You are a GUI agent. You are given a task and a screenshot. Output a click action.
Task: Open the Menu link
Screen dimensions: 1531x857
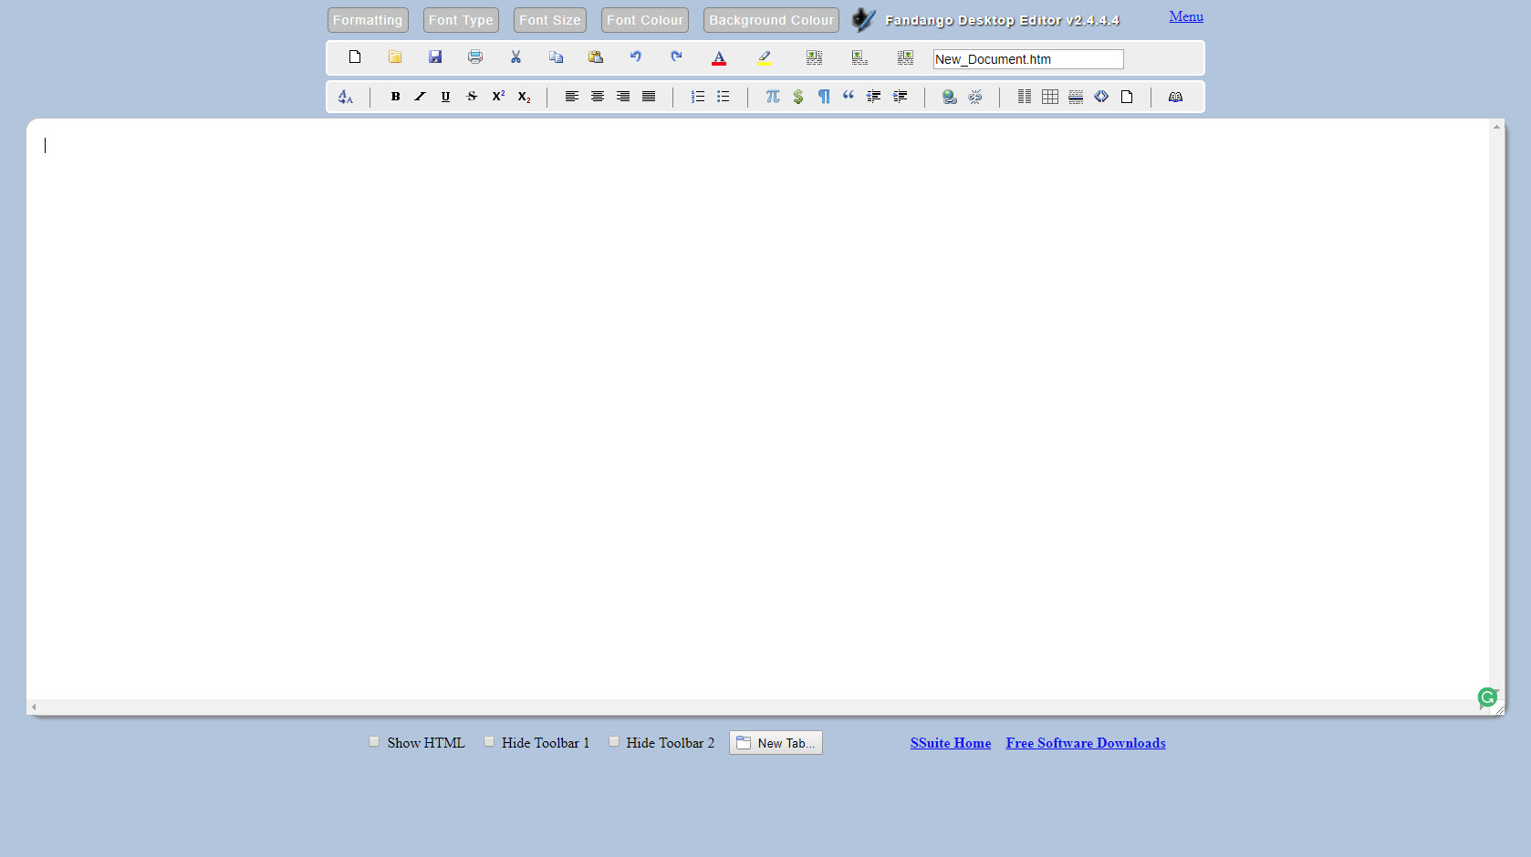[x=1186, y=16]
